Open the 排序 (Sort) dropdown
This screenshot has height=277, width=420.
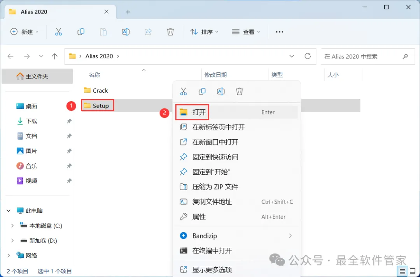204,32
